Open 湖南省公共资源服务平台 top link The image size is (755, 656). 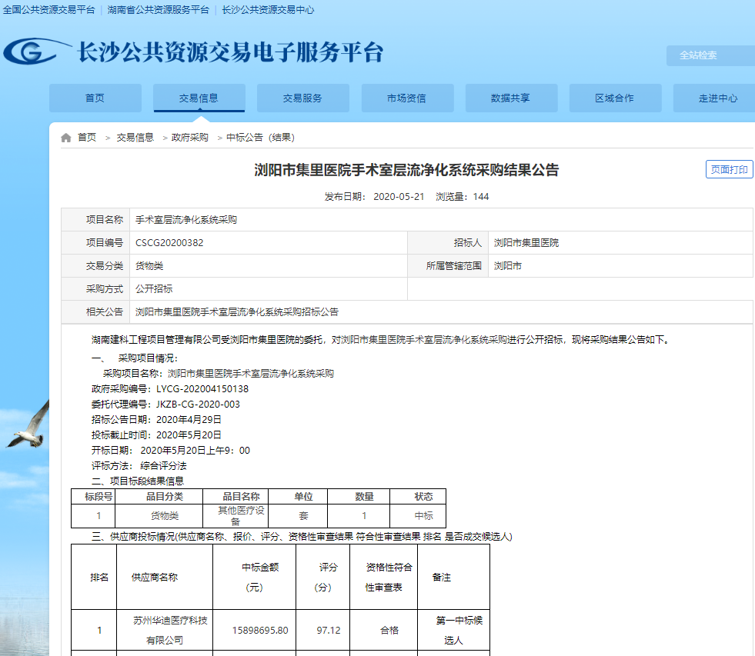point(159,10)
